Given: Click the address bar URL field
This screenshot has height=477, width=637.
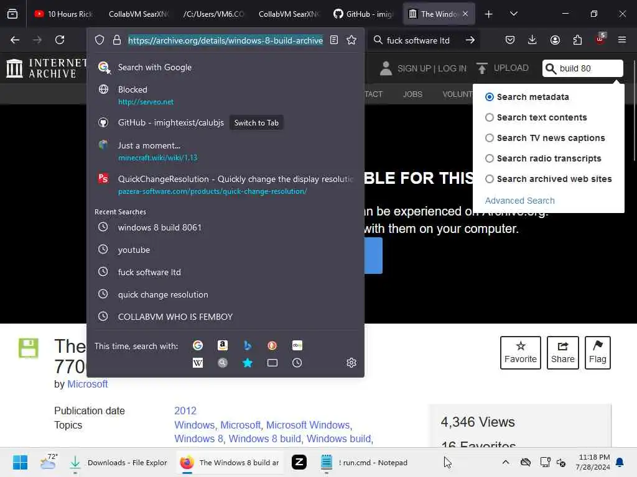Looking at the screenshot, I should click(x=225, y=40).
